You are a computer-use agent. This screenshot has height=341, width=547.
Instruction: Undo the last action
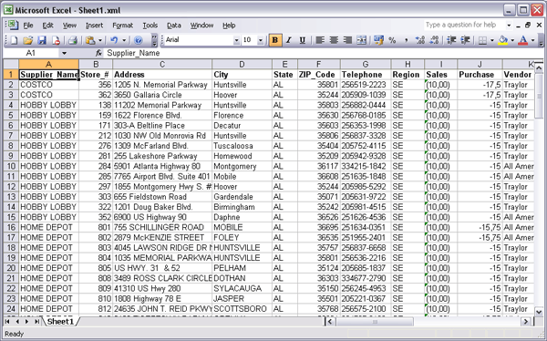114,40
